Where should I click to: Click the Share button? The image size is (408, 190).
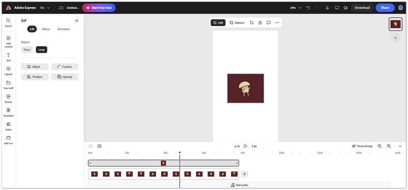(x=385, y=8)
